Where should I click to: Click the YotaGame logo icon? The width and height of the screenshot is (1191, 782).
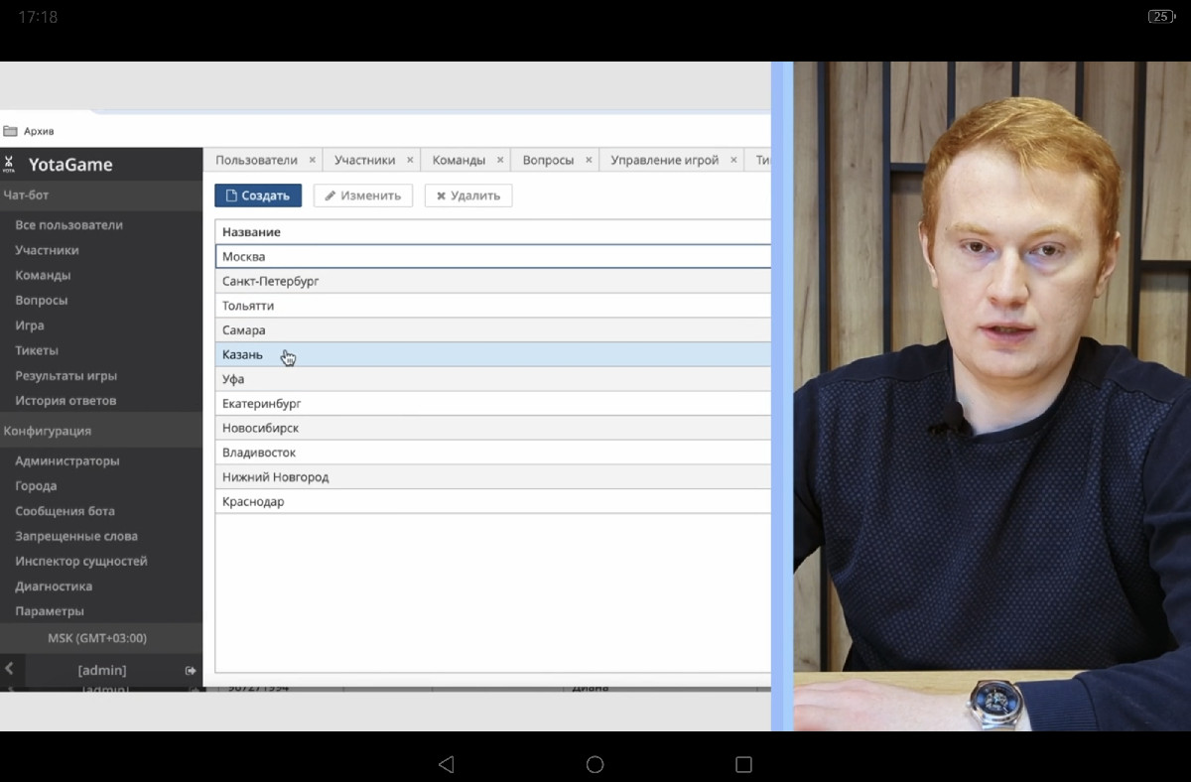click(x=9, y=164)
